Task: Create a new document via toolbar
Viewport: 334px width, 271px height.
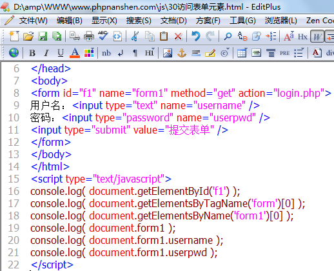Action: (14, 36)
